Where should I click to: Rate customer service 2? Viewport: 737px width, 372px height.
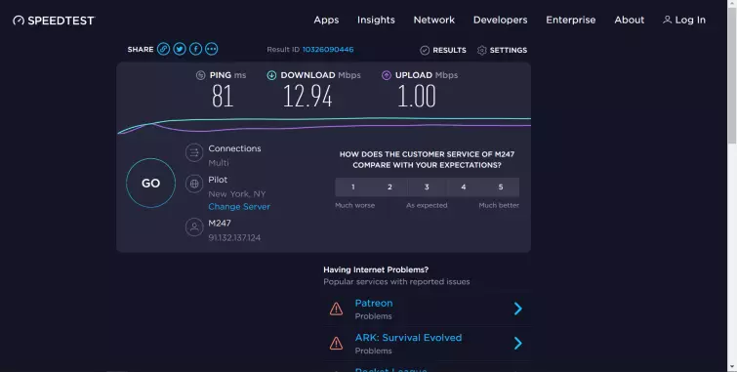[389, 187]
